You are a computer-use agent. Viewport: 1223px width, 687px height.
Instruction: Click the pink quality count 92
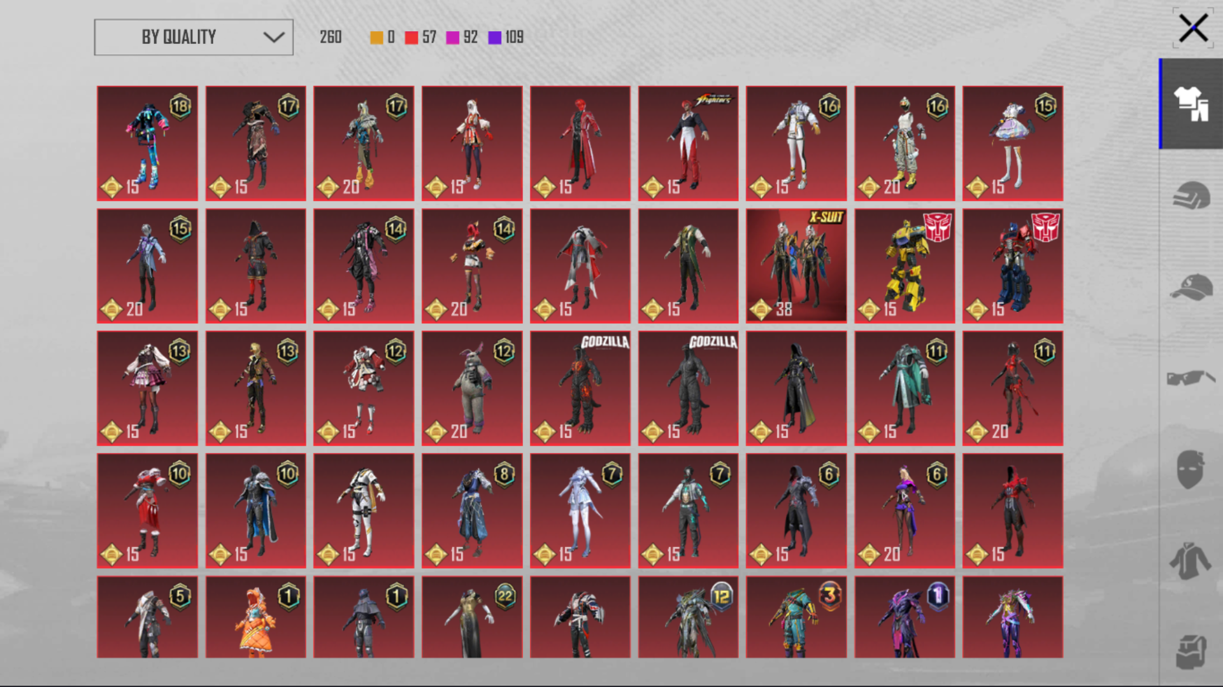[x=471, y=37]
